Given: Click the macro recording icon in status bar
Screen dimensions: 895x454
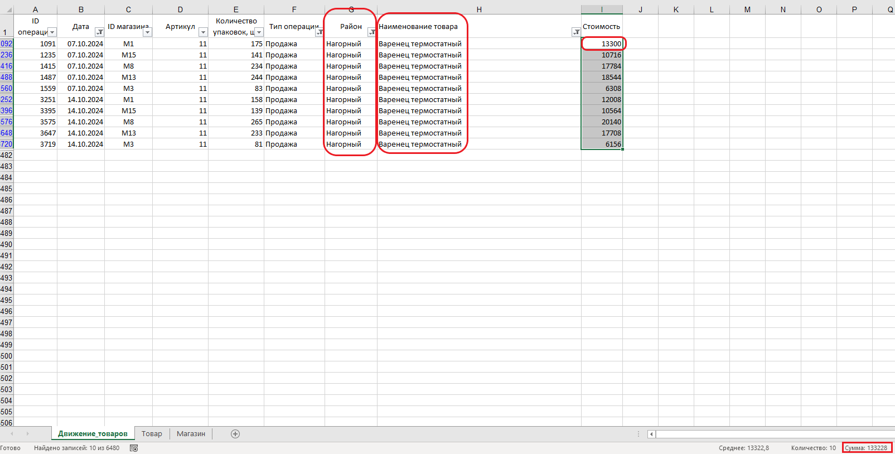Looking at the screenshot, I should tap(134, 448).
